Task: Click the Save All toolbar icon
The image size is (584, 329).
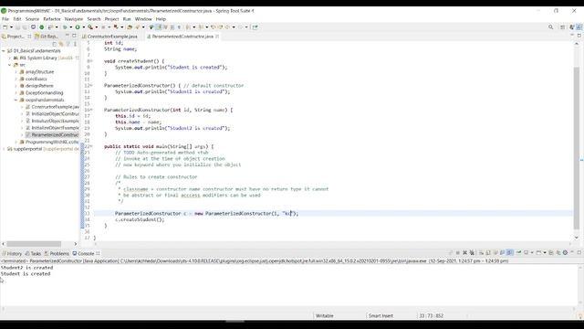Action: click(25, 27)
